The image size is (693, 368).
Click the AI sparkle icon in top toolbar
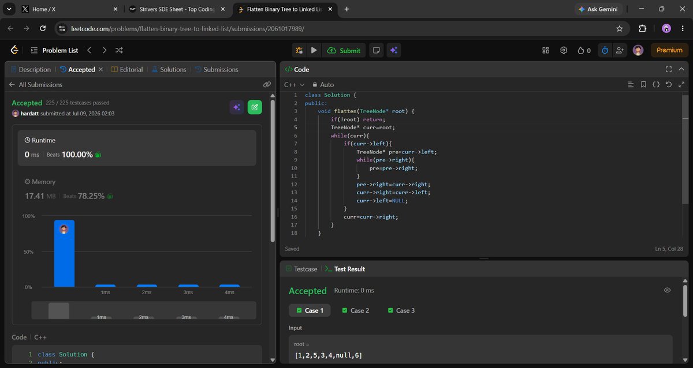click(393, 50)
